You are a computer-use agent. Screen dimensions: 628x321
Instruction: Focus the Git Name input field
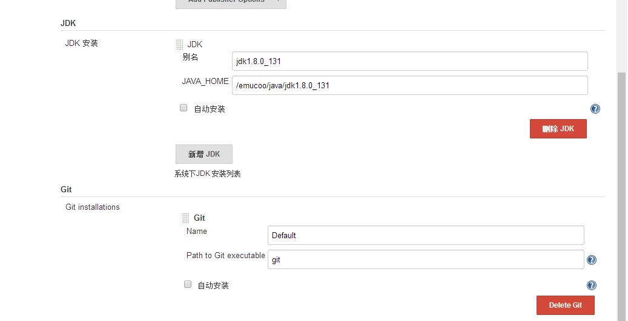426,235
